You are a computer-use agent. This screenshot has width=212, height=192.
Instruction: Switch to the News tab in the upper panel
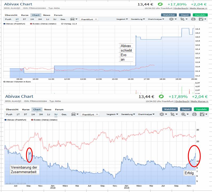pyautogui.click(x=47, y=15)
